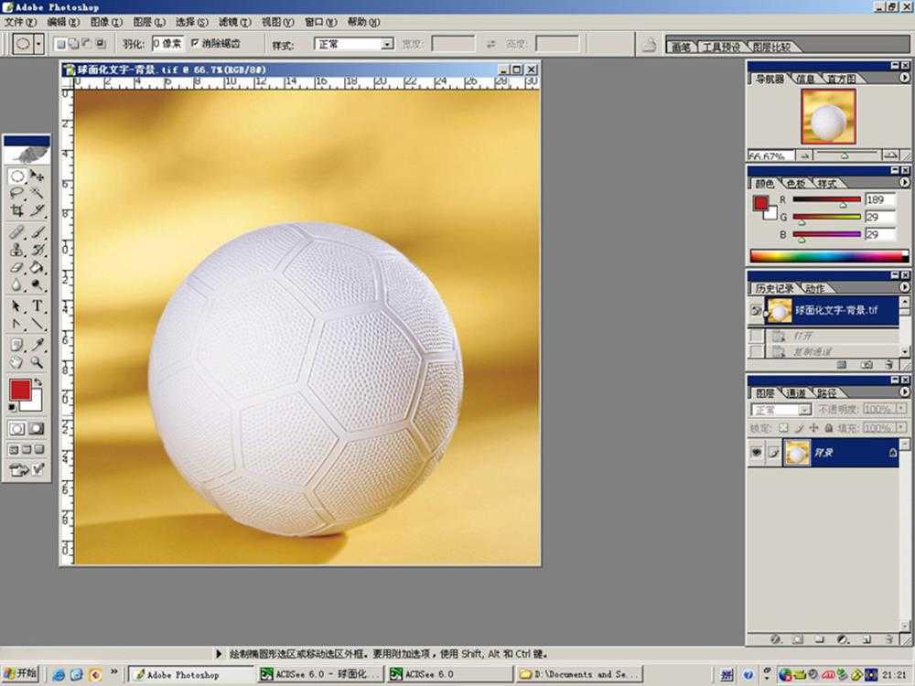Choose New Selection mode in options bar
This screenshot has height=686, width=915.
click(59, 44)
